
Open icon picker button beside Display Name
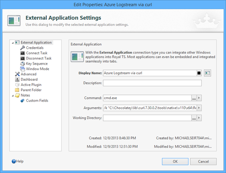[207, 73]
